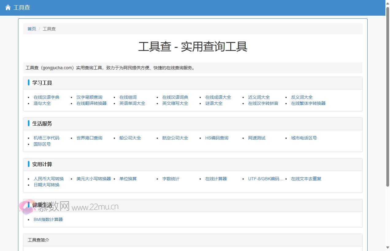Click the 单位换算 link
The width and height of the screenshot is (390, 251).
click(128, 179)
